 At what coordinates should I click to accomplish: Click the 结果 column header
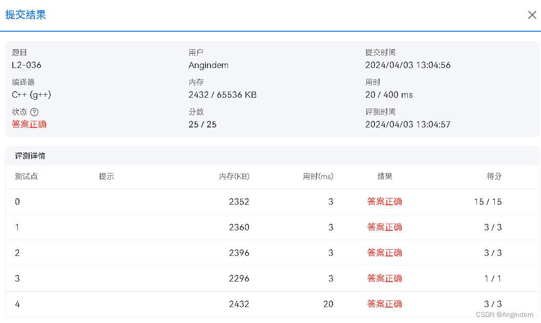click(x=385, y=177)
